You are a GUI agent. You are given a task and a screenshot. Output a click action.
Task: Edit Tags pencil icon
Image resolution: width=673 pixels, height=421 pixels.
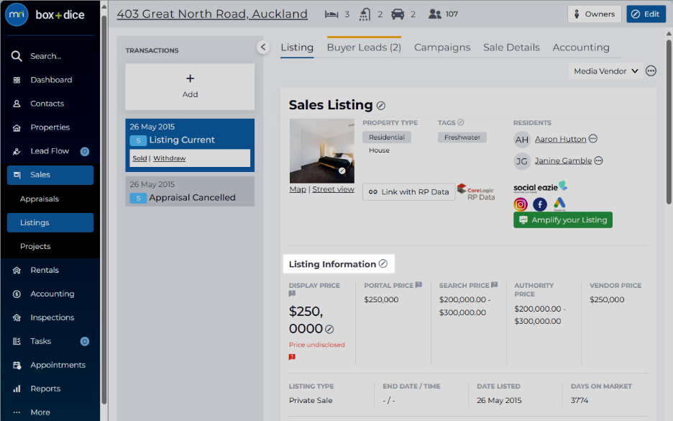tap(461, 122)
